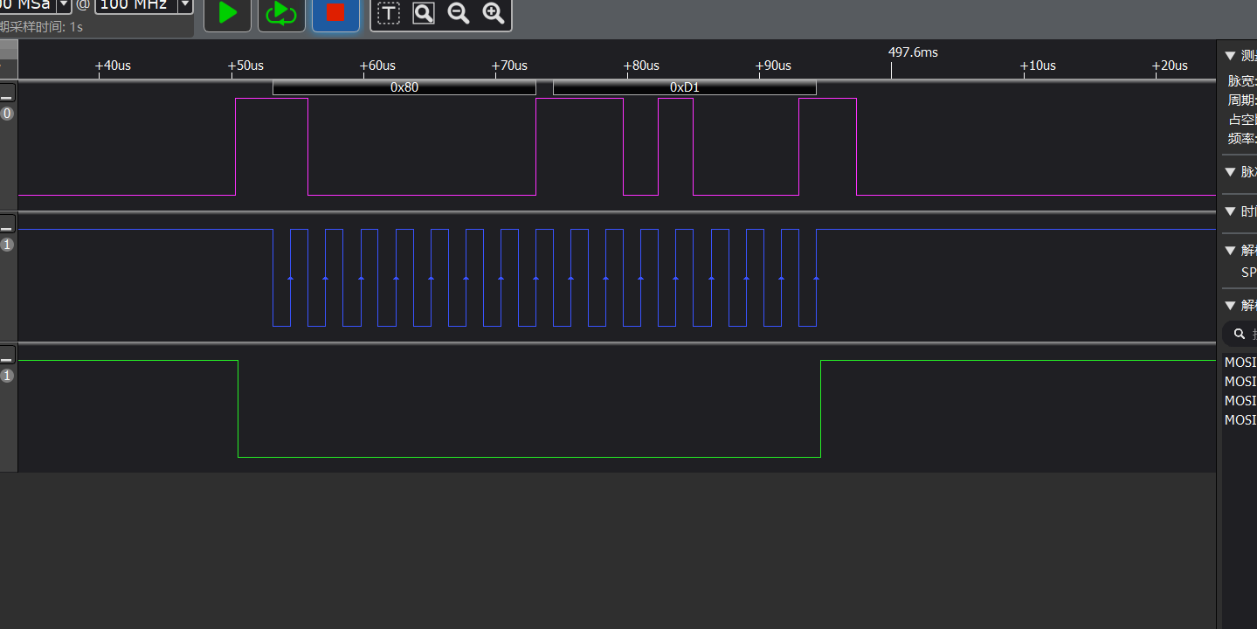Click the +90us mark on the time ruler

pyautogui.click(x=773, y=66)
